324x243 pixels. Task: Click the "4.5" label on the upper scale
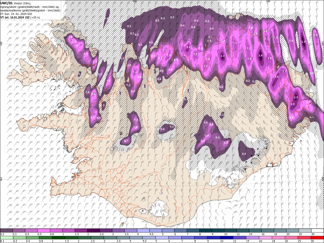click(x=151, y=234)
